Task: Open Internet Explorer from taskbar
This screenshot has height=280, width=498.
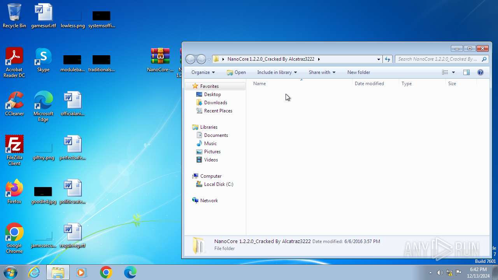Action: [34, 273]
